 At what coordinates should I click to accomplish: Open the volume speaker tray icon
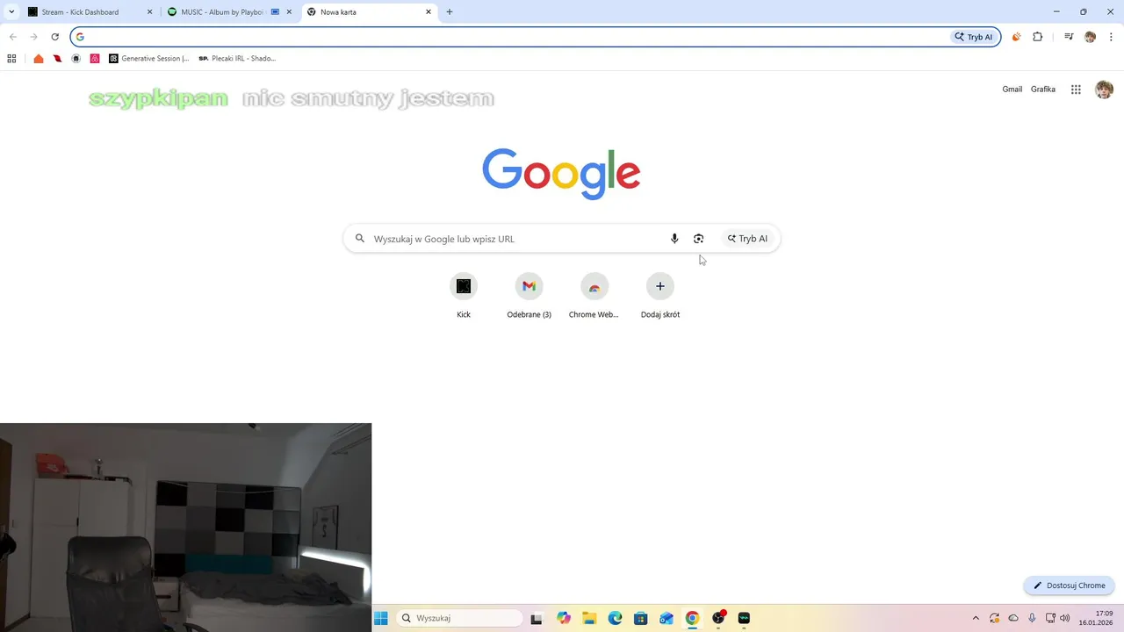point(1065,618)
